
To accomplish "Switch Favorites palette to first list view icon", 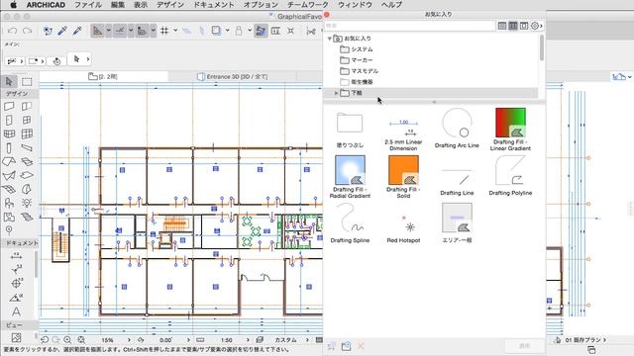I will pyautogui.click(x=502, y=26).
